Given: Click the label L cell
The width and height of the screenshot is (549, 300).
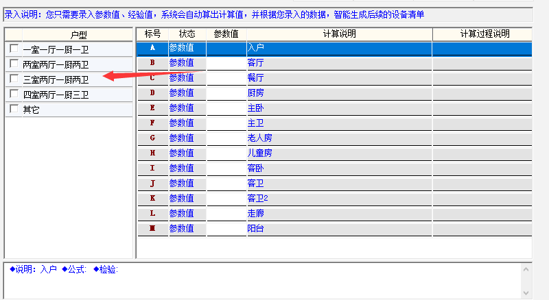Looking at the screenshot, I should pos(152,214).
